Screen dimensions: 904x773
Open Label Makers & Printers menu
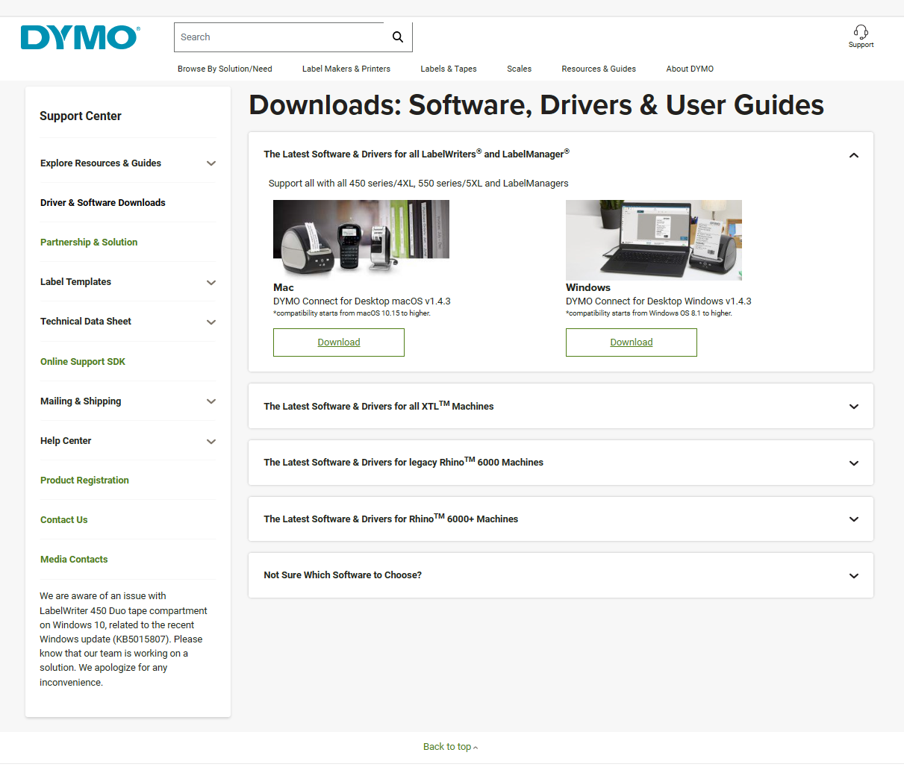(346, 69)
